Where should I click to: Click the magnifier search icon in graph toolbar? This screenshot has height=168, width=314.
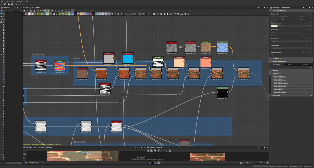38,11
